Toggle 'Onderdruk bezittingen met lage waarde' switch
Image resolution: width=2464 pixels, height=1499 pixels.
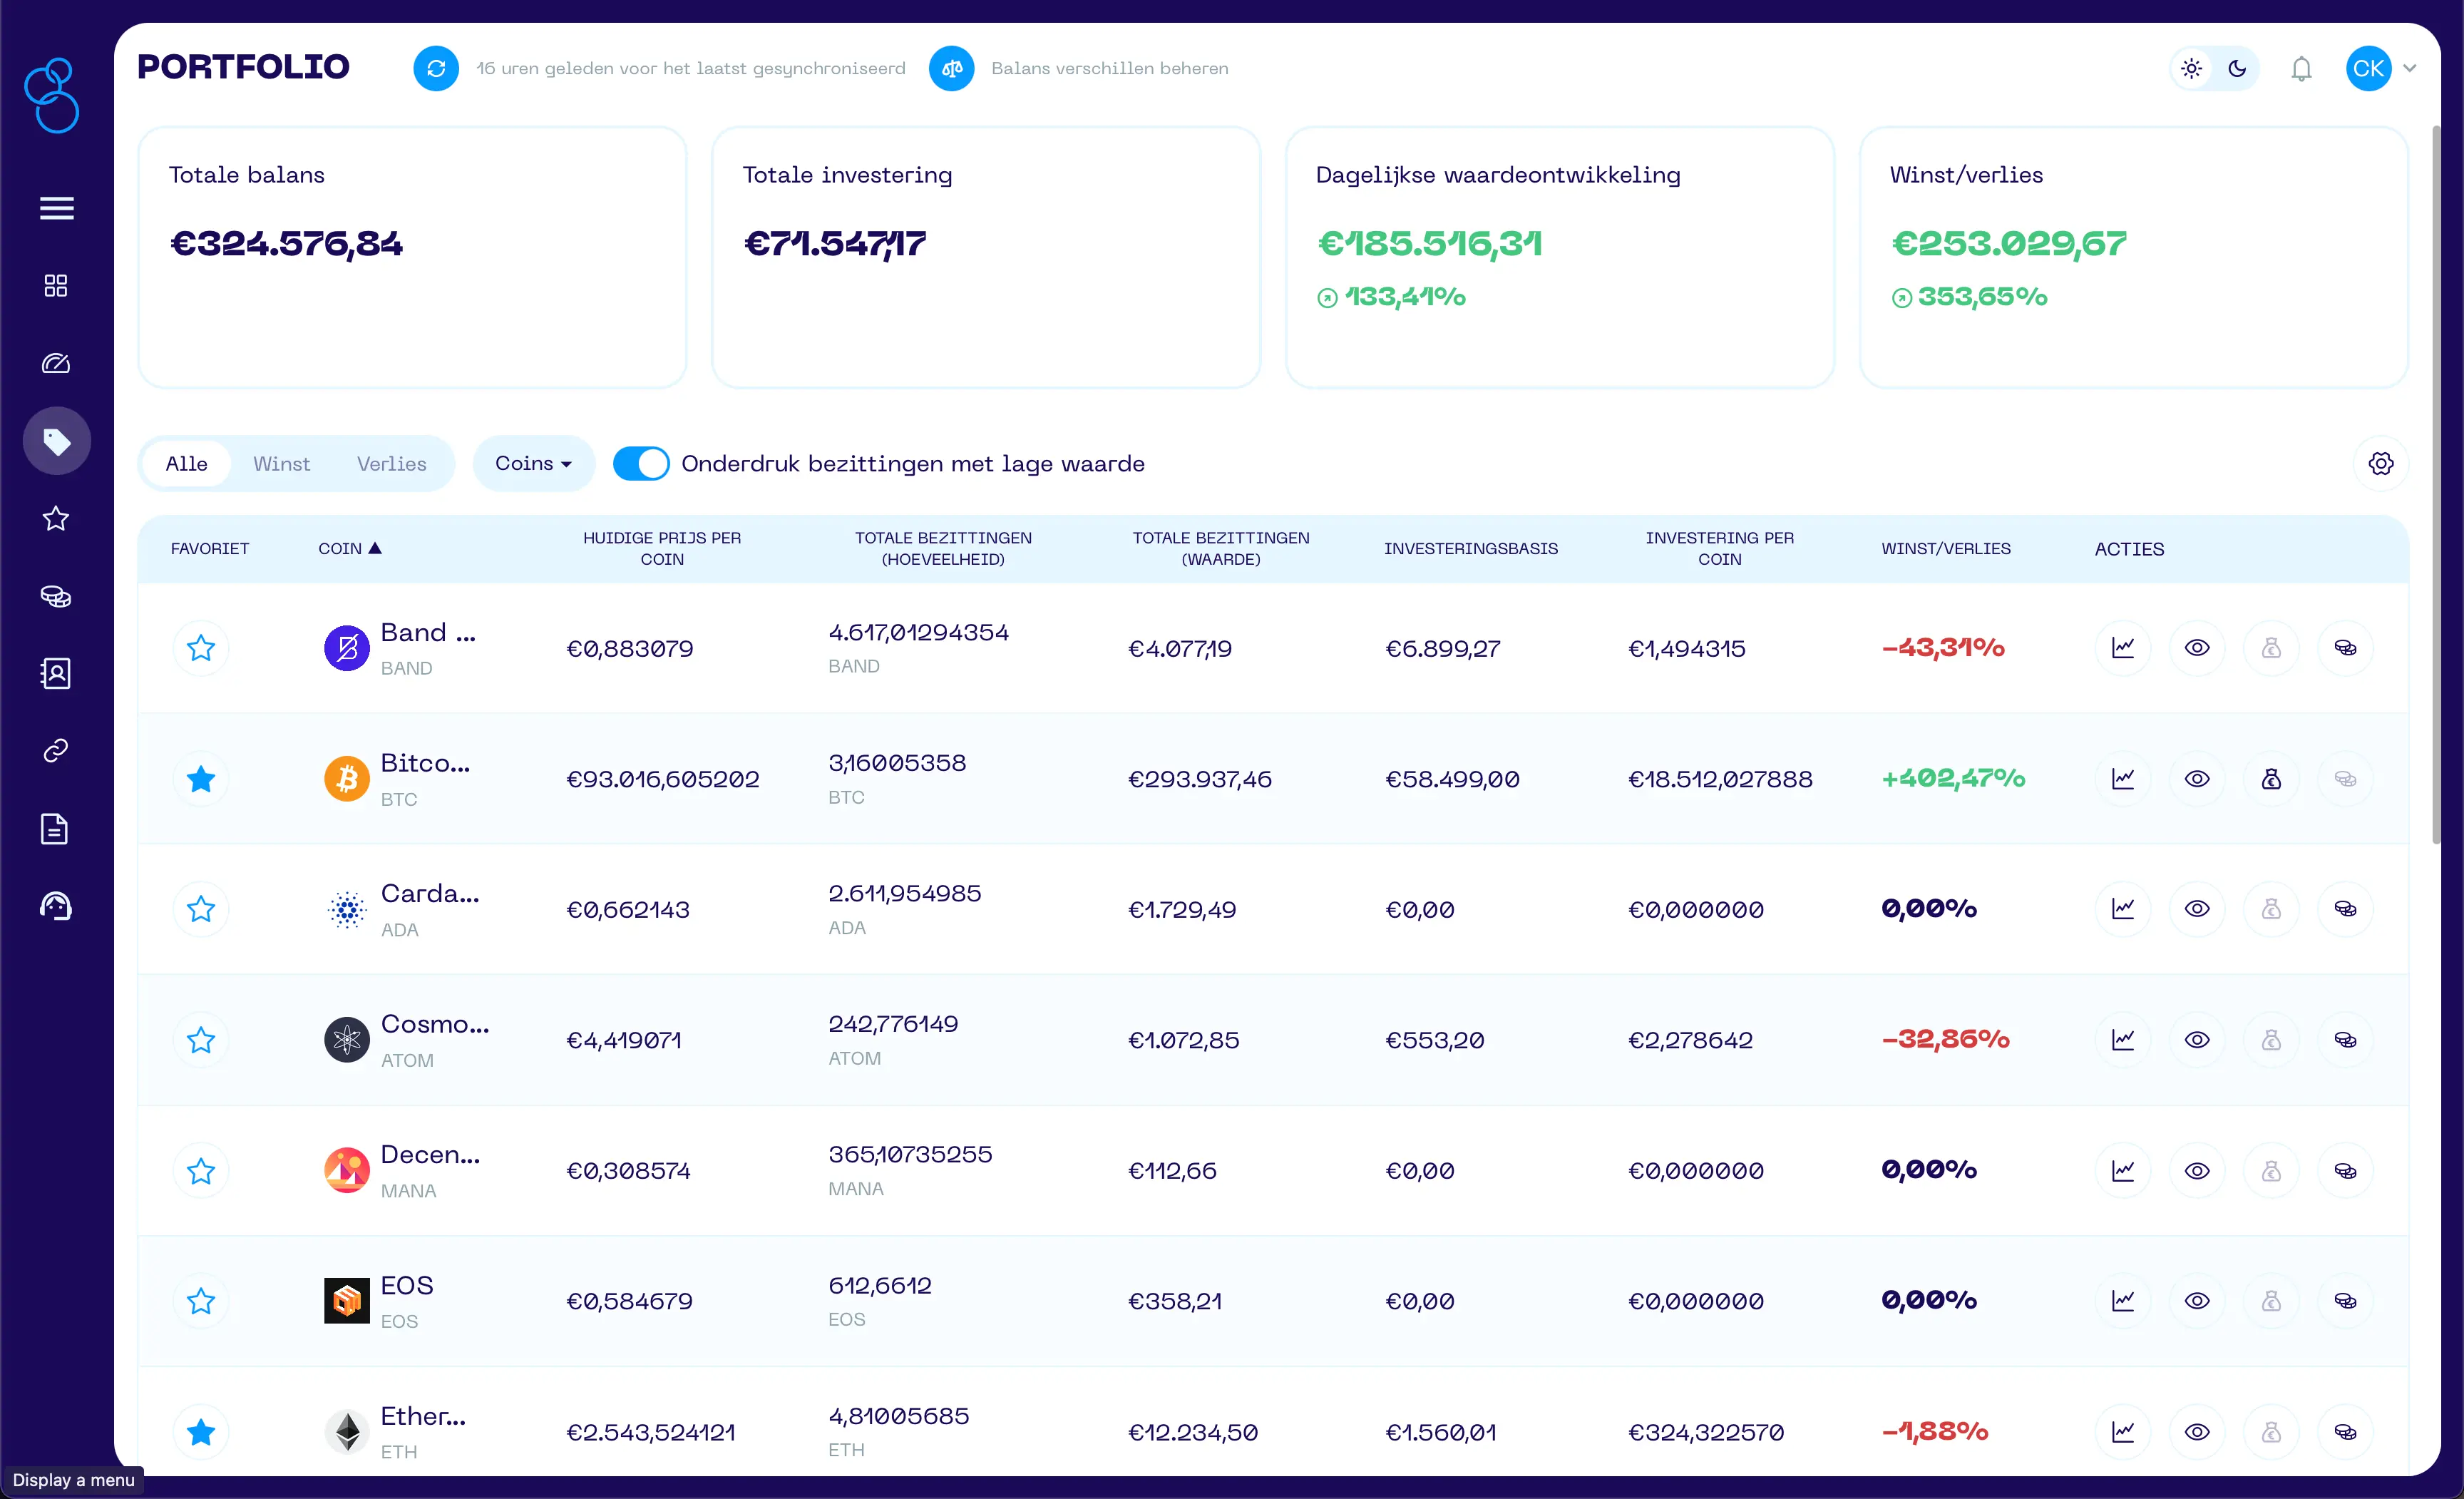point(641,464)
